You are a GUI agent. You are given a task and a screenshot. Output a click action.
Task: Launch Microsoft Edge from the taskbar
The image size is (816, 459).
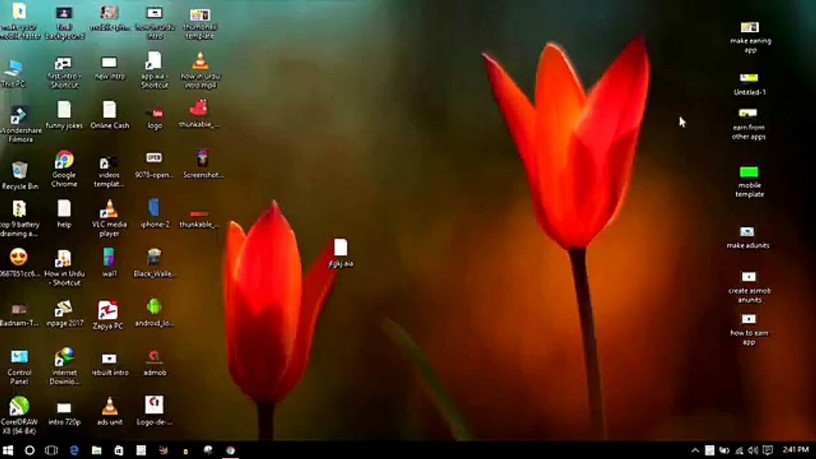74,451
